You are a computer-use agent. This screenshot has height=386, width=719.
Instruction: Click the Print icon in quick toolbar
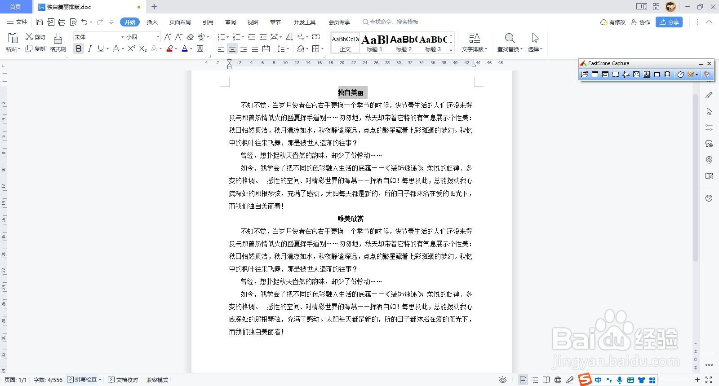tap(62, 22)
